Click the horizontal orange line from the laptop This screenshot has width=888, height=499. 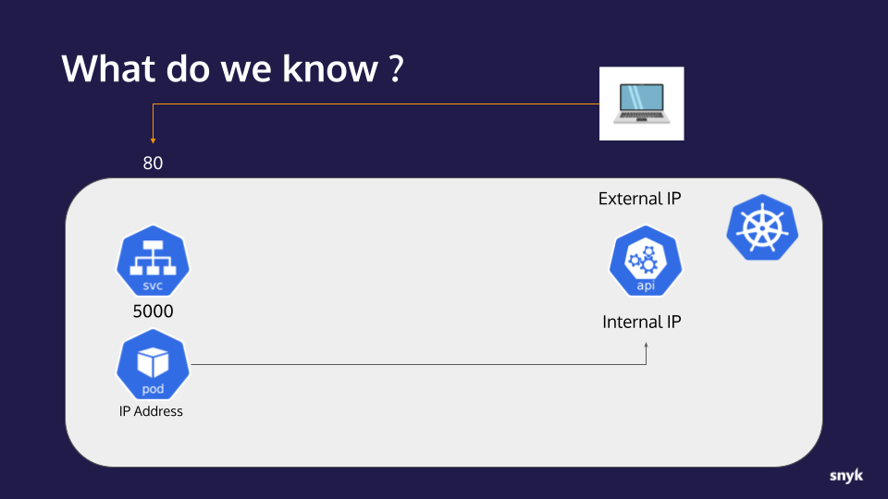370,104
